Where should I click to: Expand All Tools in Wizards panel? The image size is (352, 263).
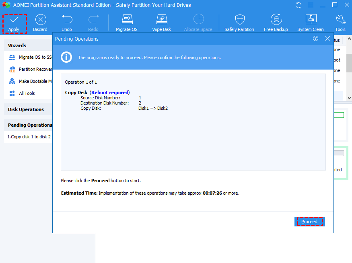click(27, 93)
